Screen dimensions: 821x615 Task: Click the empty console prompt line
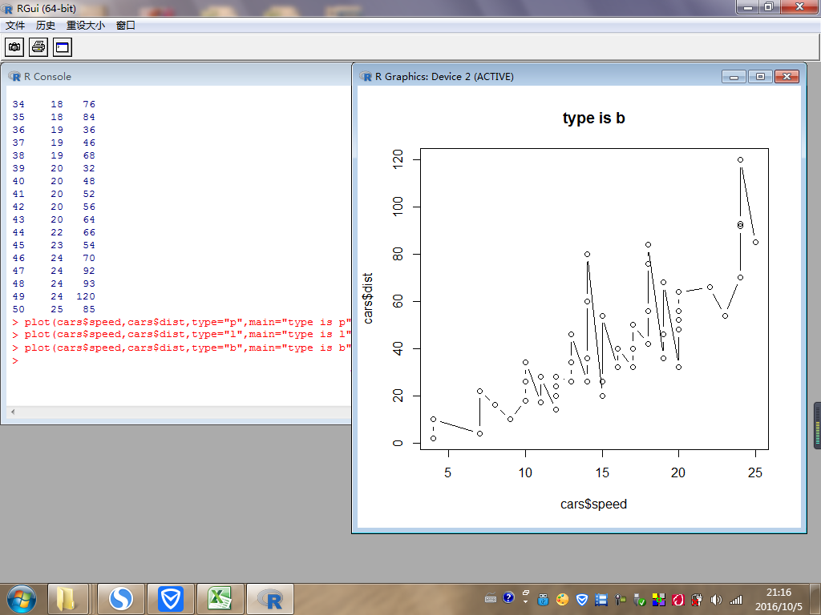point(178,361)
